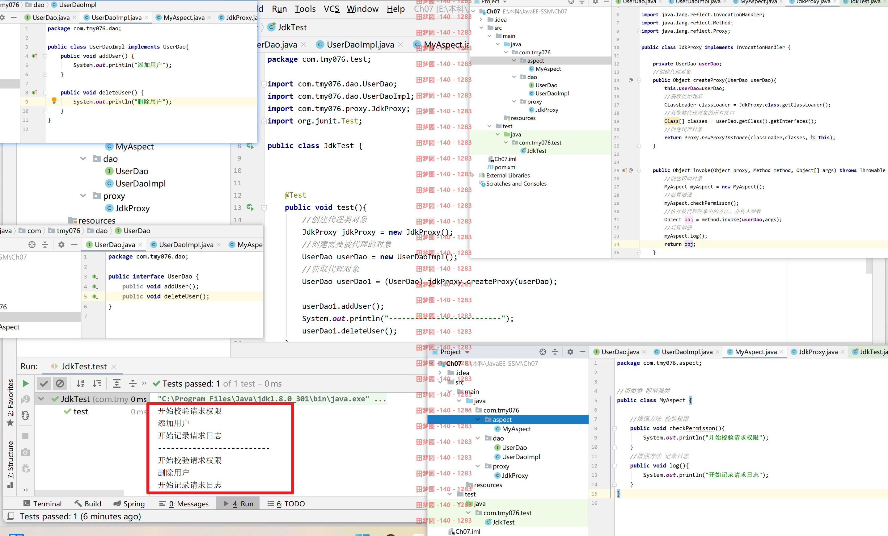Close the JdkTest.test run tab
Viewport: 888px width, 536px height.
113,367
